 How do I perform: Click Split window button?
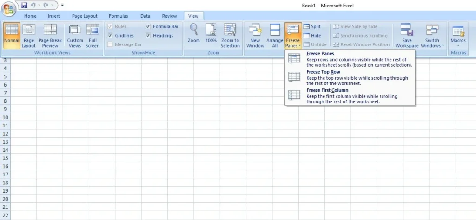(x=312, y=26)
